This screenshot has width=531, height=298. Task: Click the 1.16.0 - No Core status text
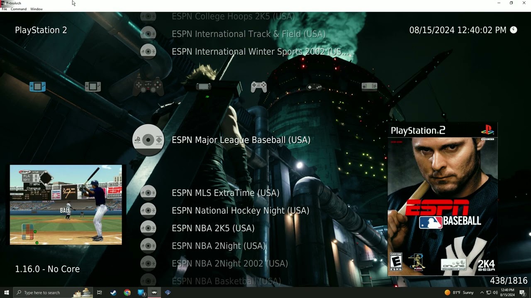click(47, 269)
